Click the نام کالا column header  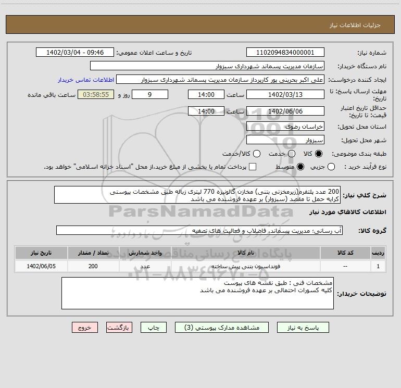tap(246, 253)
